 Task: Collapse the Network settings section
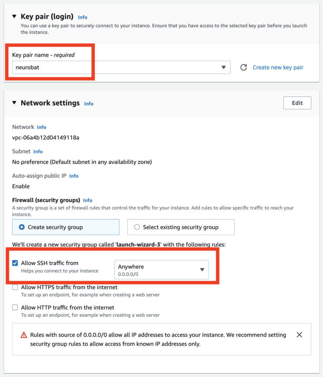click(14, 103)
